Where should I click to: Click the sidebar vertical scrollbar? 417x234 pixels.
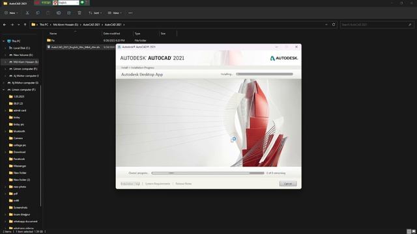click(x=40, y=146)
